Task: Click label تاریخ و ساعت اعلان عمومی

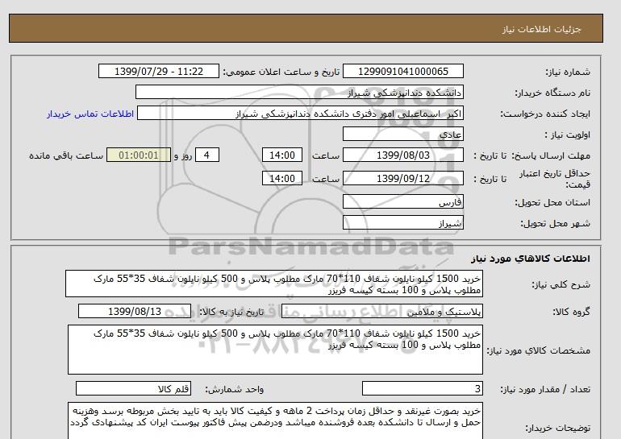Action: [x=281, y=72]
